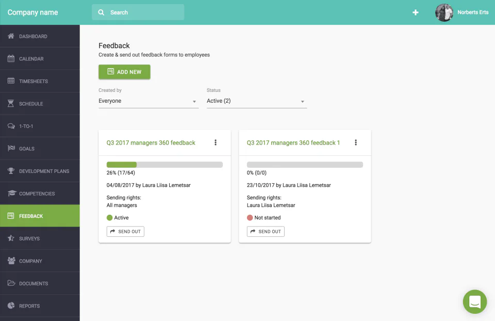Open the Created by Everyone dropdown

148,101
